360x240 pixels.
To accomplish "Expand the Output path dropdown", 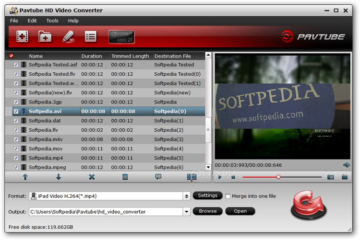I will (x=186, y=212).
